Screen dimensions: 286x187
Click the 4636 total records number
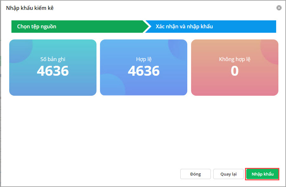[x=53, y=71]
